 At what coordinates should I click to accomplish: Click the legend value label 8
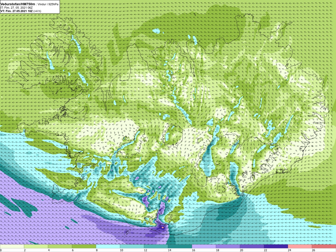[97, 250]
